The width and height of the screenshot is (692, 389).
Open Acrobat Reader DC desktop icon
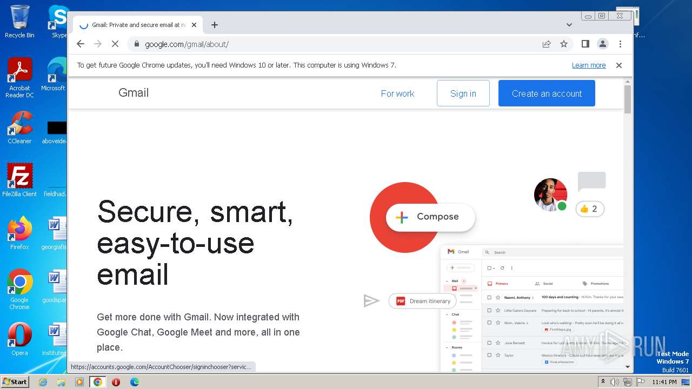tap(19, 78)
